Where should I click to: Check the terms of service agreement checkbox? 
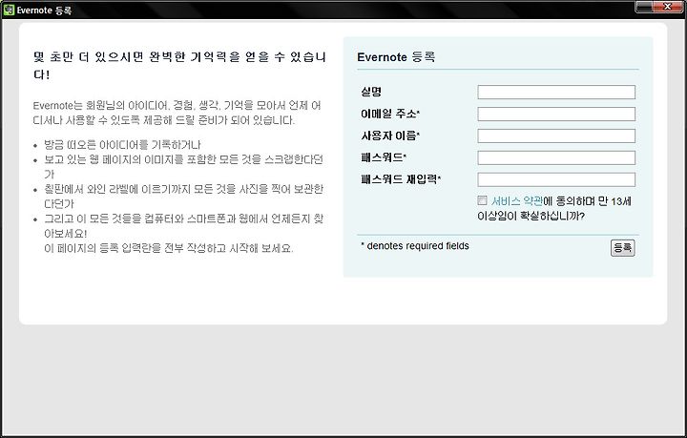(482, 200)
